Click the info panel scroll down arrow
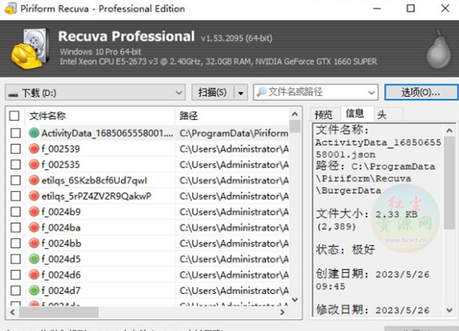The image size is (459, 331). (x=450, y=310)
